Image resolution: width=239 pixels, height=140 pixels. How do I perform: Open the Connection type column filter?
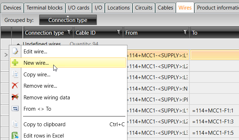click(69, 32)
